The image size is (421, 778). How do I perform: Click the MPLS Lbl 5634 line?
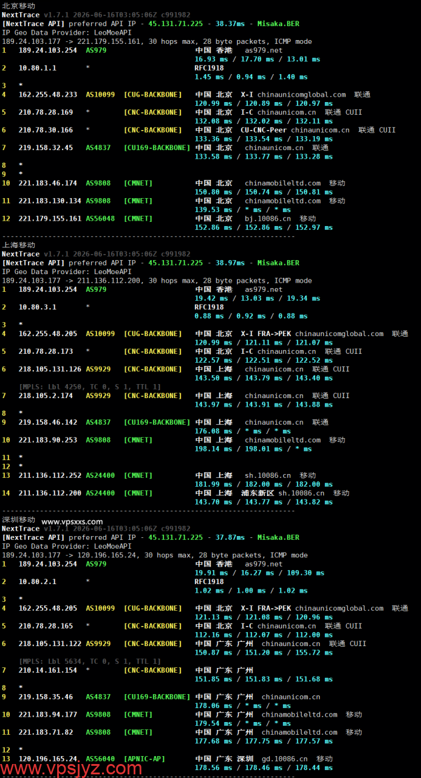coord(90,661)
